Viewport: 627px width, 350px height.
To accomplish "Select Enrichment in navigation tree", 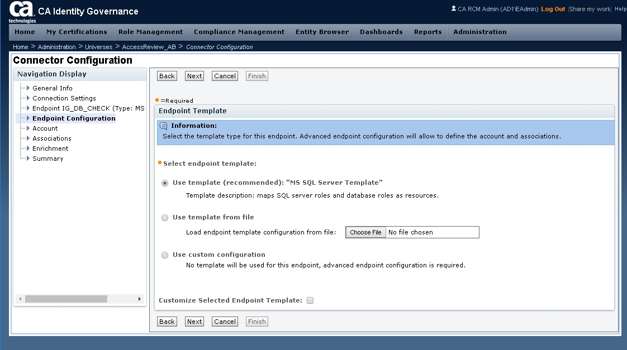I will 50,148.
